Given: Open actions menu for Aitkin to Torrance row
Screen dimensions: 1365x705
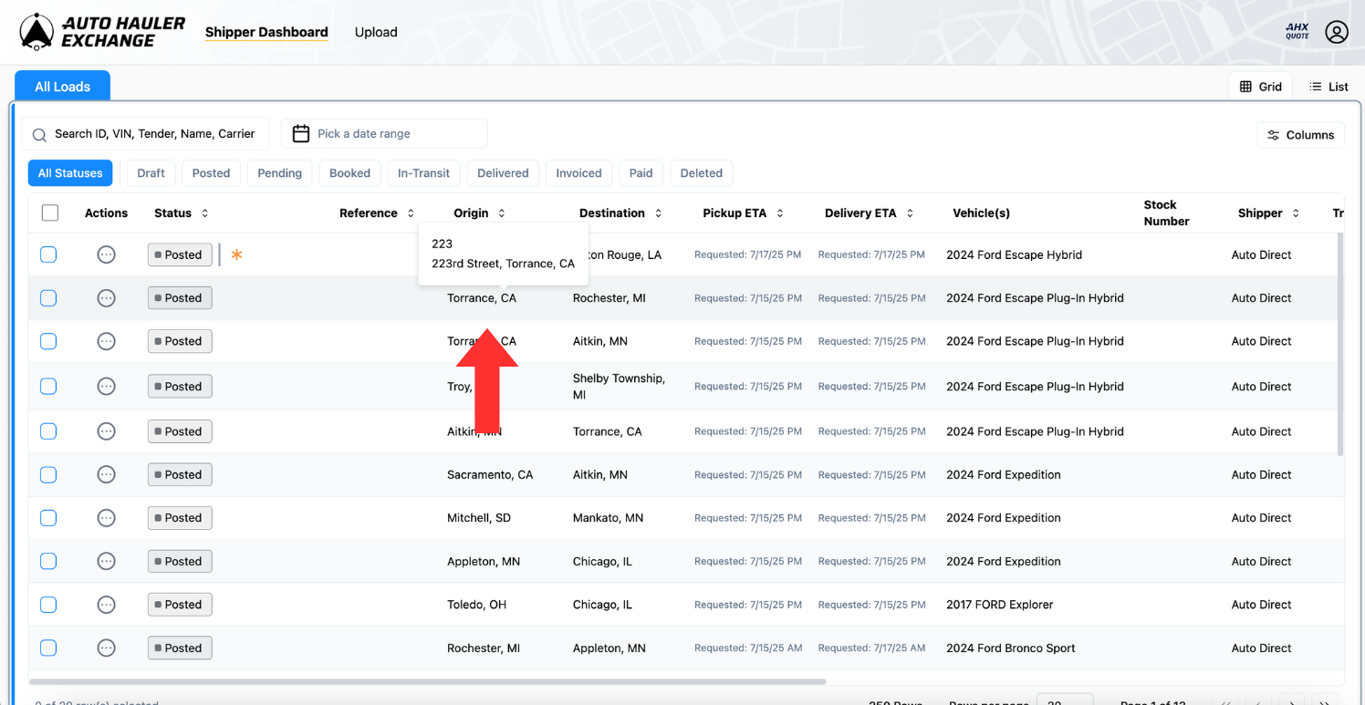Looking at the screenshot, I should [x=107, y=431].
